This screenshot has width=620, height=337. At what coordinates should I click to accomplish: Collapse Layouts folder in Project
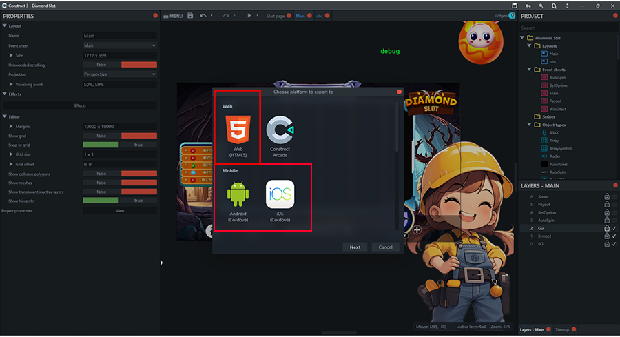pos(530,46)
